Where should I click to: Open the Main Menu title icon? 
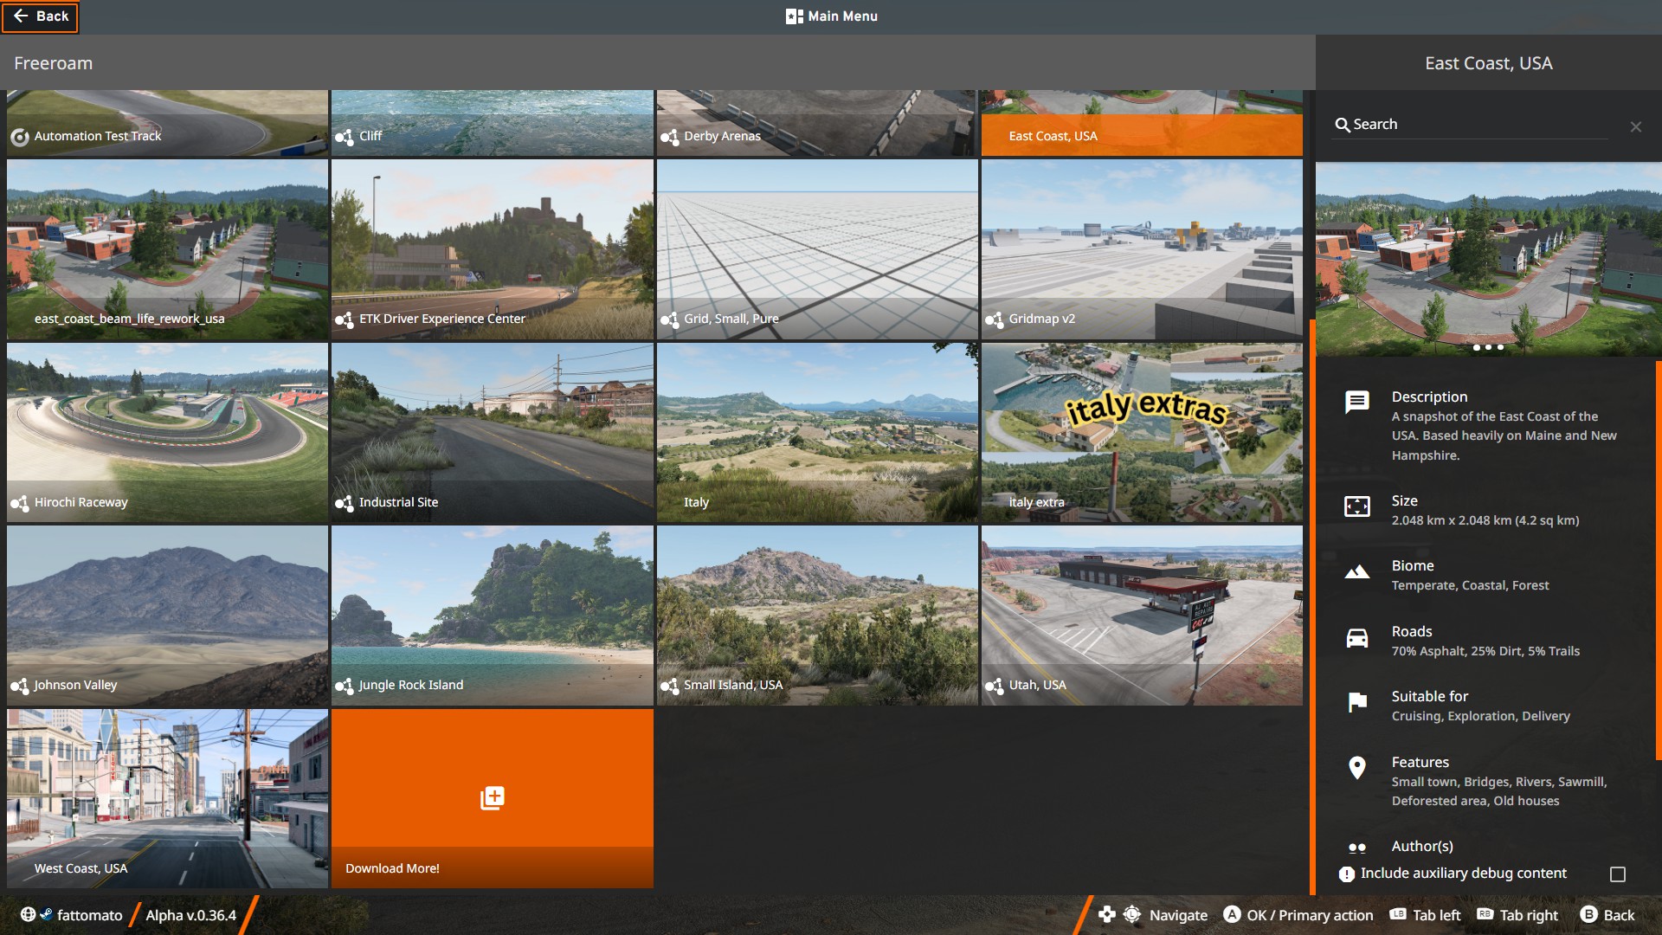click(794, 16)
